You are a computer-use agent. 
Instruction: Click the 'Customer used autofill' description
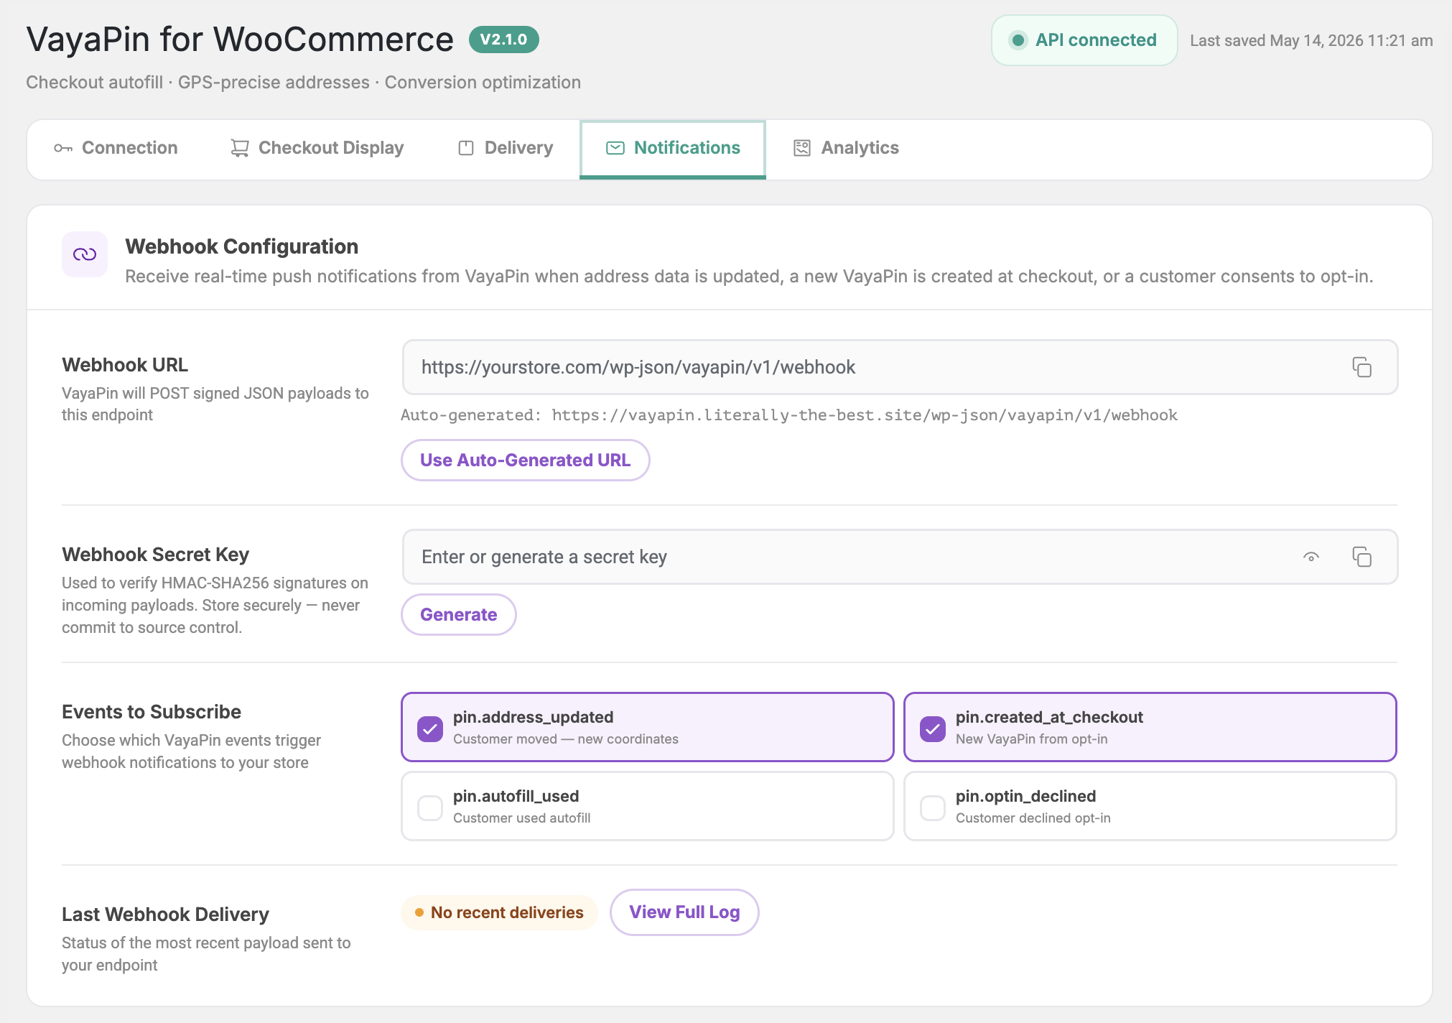click(x=522, y=818)
